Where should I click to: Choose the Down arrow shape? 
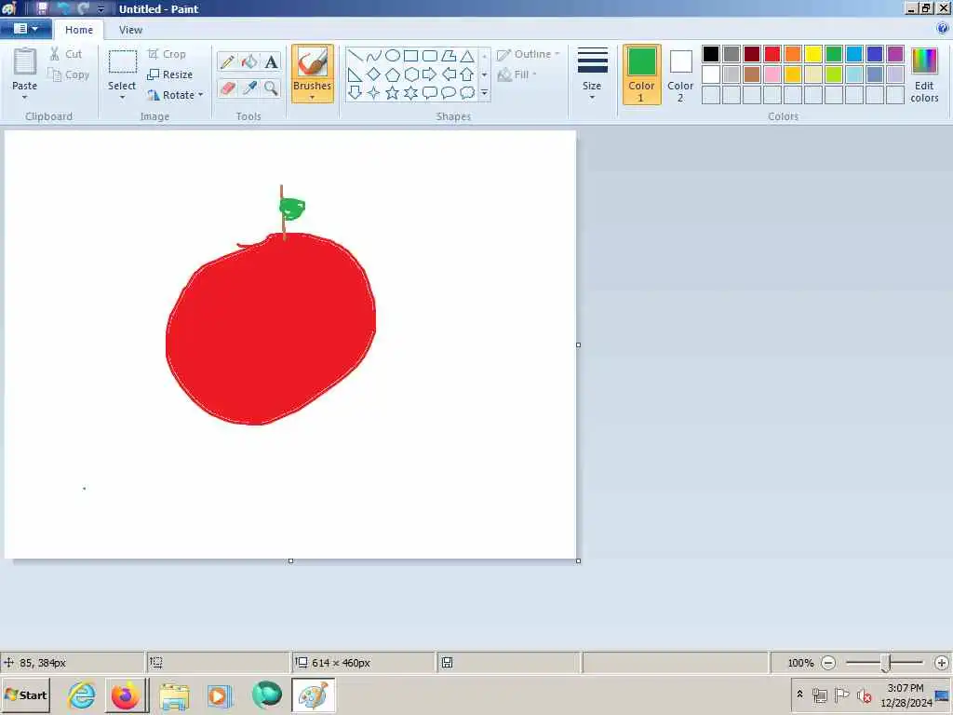(356, 92)
